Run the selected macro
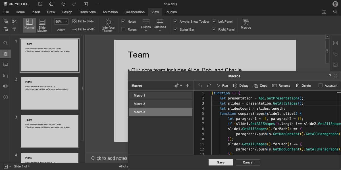Viewport: 341px width, 170px height. (x=222, y=86)
